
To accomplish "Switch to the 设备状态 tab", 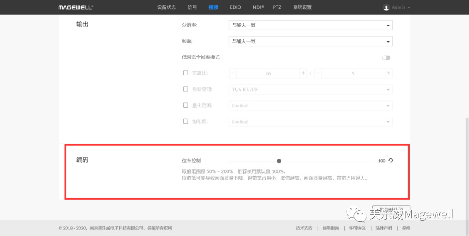I will (x=166, y=7).
